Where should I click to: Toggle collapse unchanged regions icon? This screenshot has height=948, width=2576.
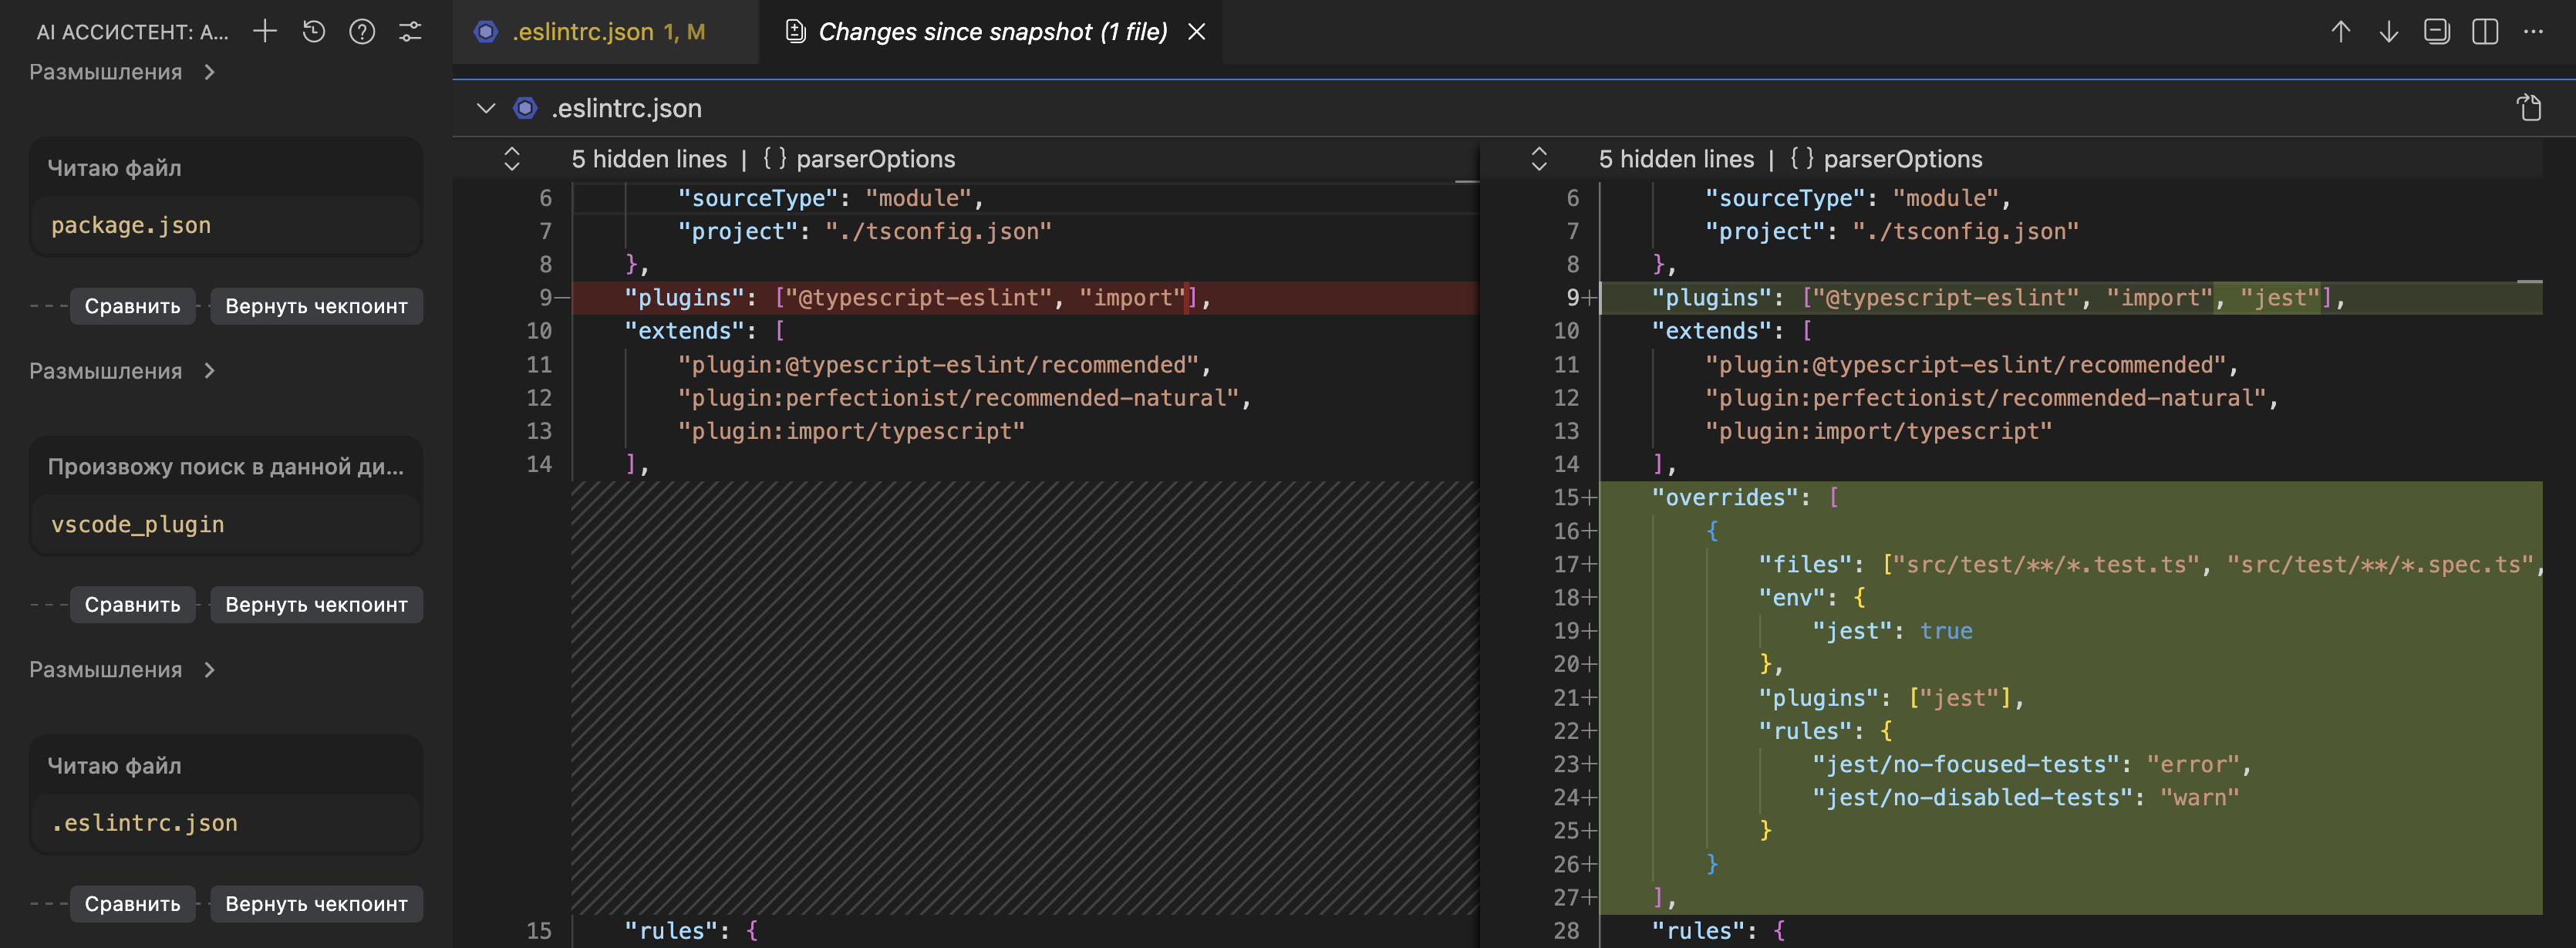[x=2436, y=32]
